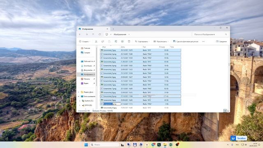Open Главная in the sidebar
263x148 pixels.
pos(85,49)
